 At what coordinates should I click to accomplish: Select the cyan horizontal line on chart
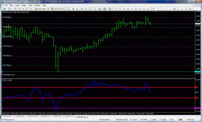tap(99, 72)
